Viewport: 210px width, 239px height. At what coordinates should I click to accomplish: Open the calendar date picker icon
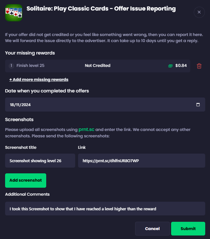click(198, 105)
